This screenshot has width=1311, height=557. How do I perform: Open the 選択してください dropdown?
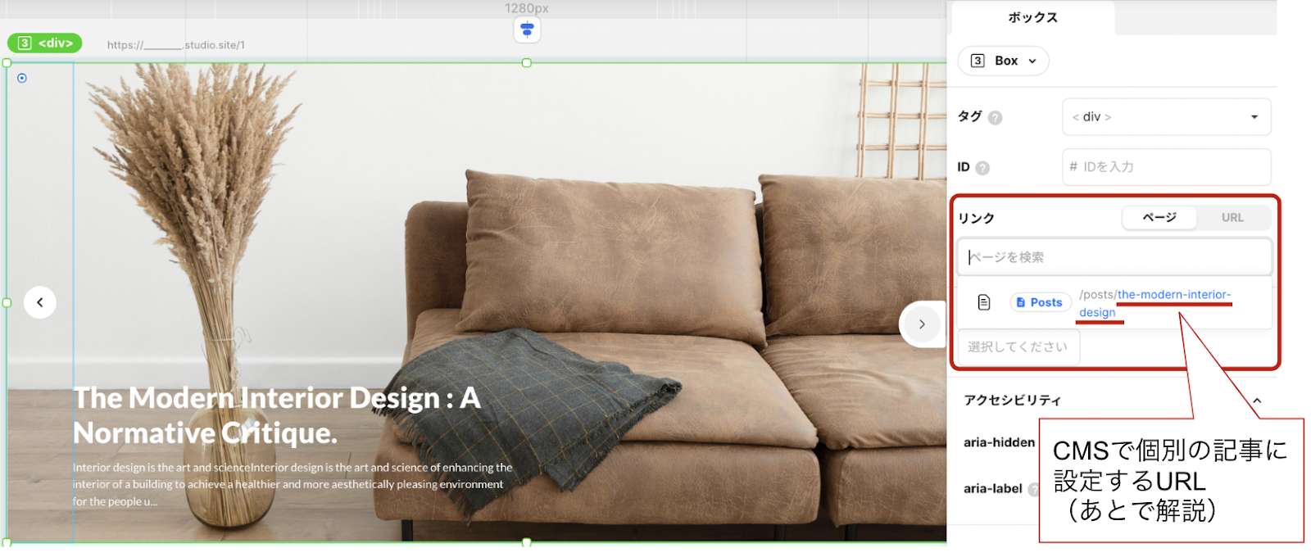click(1018, 347)
